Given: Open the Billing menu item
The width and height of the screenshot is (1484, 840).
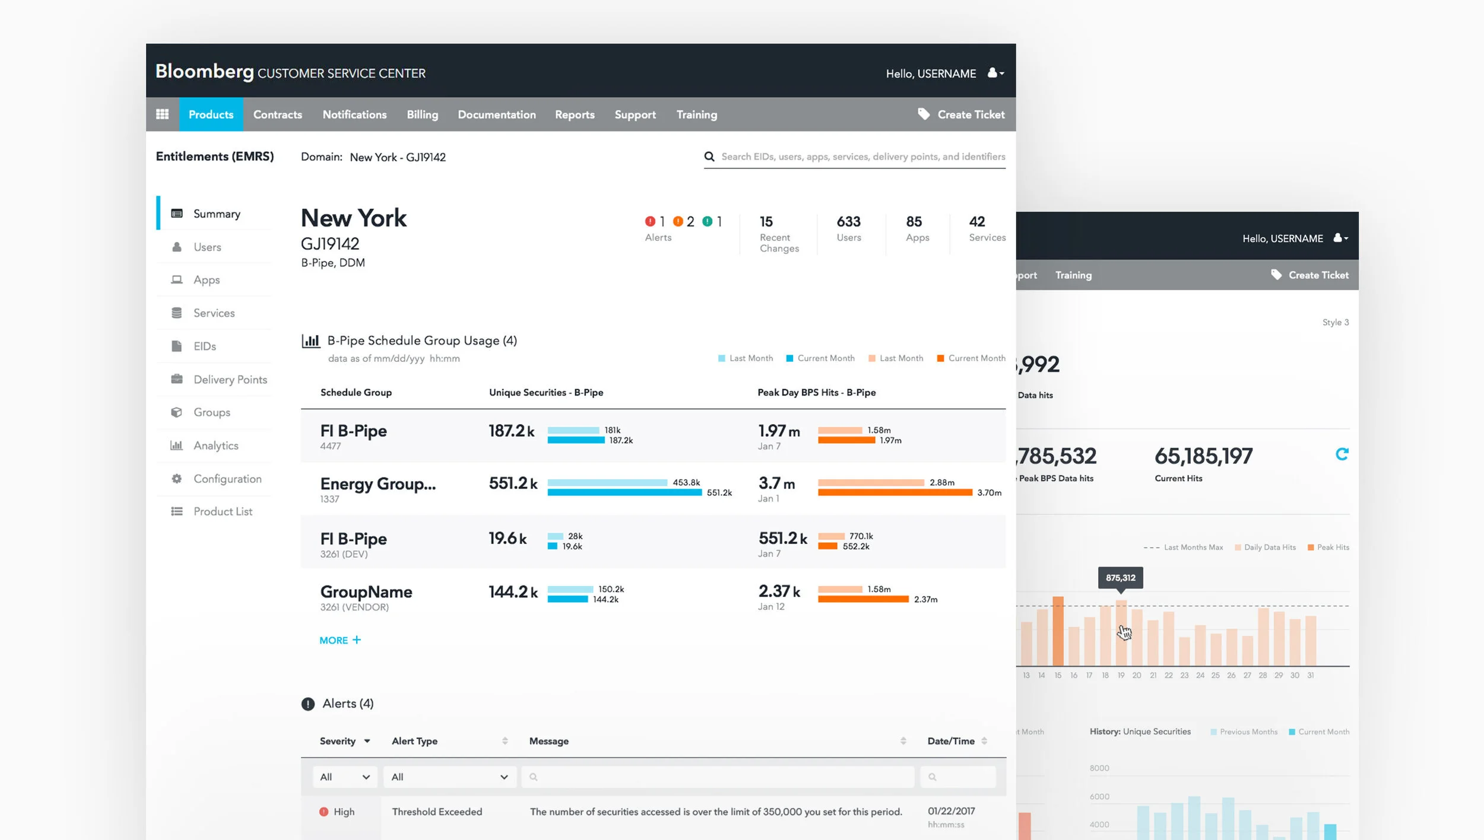Looking at the screenshot, I should pyautogui.click(x=422, y=114).
